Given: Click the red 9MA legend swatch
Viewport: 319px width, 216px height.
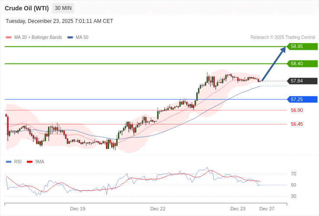Looking at the screenshot, I should [30, 162].
